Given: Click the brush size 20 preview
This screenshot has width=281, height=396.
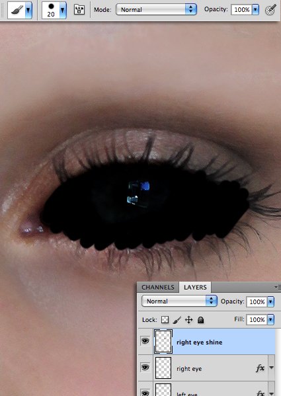Looking at the screenshot, I should point(51,10).
